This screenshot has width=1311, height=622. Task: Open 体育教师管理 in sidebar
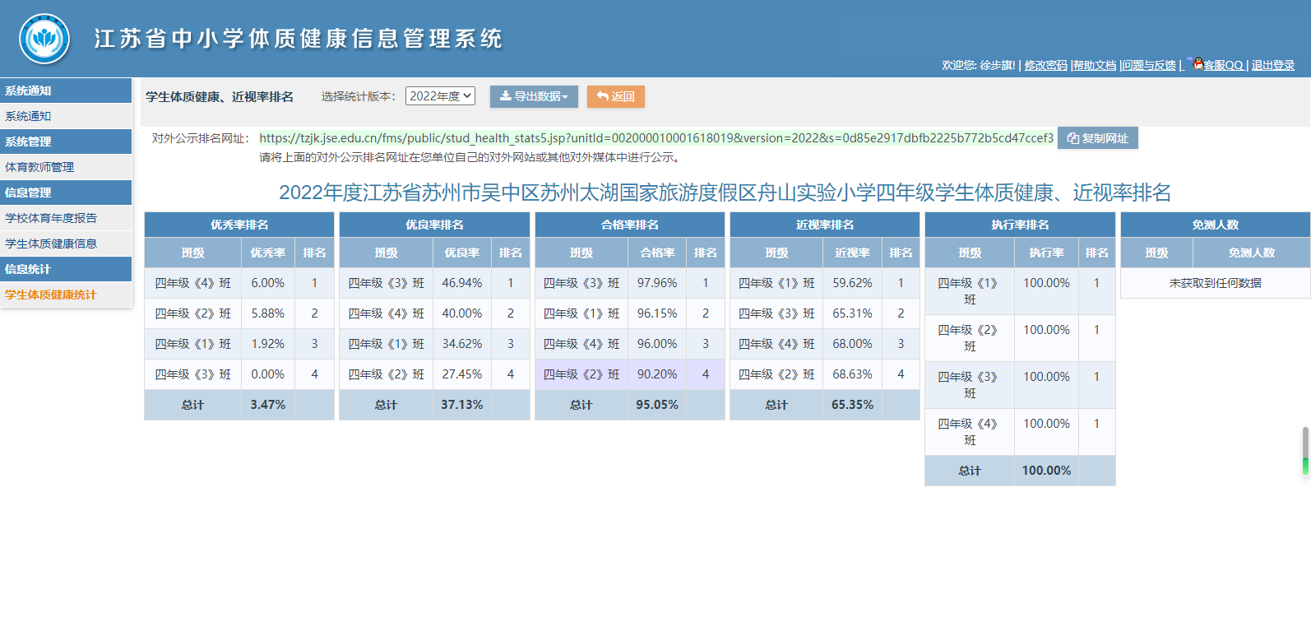66,167
